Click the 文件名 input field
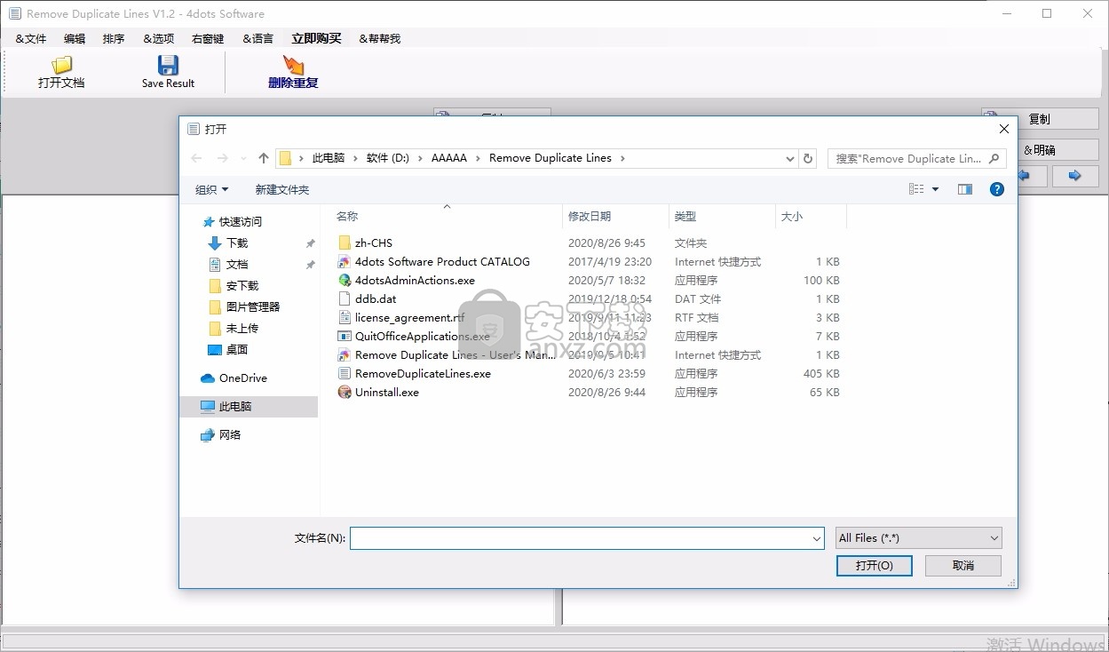 pyautogui.click(x=587, y=537)
